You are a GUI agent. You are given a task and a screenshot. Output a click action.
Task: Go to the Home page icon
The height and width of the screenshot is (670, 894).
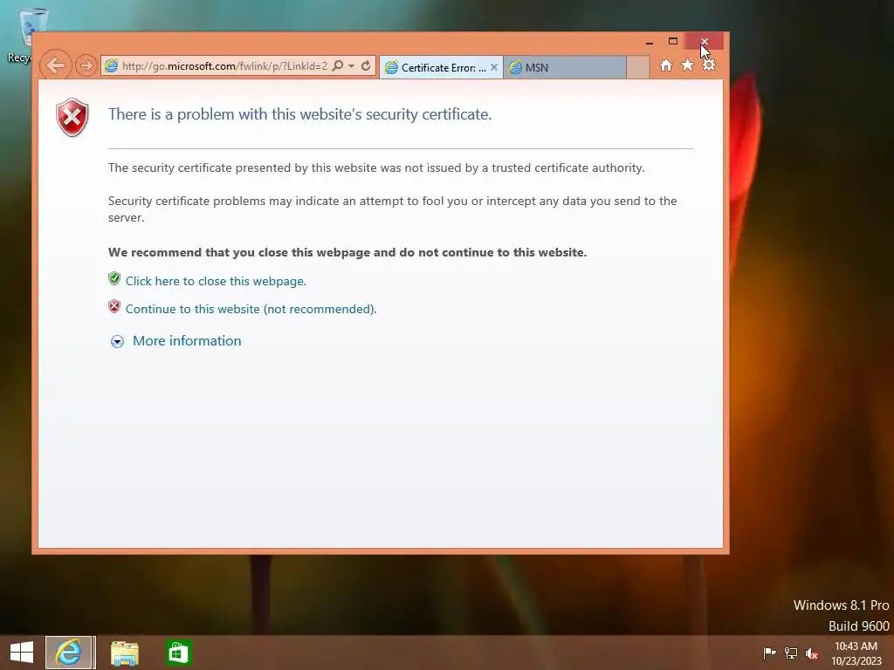click(665, 65)
